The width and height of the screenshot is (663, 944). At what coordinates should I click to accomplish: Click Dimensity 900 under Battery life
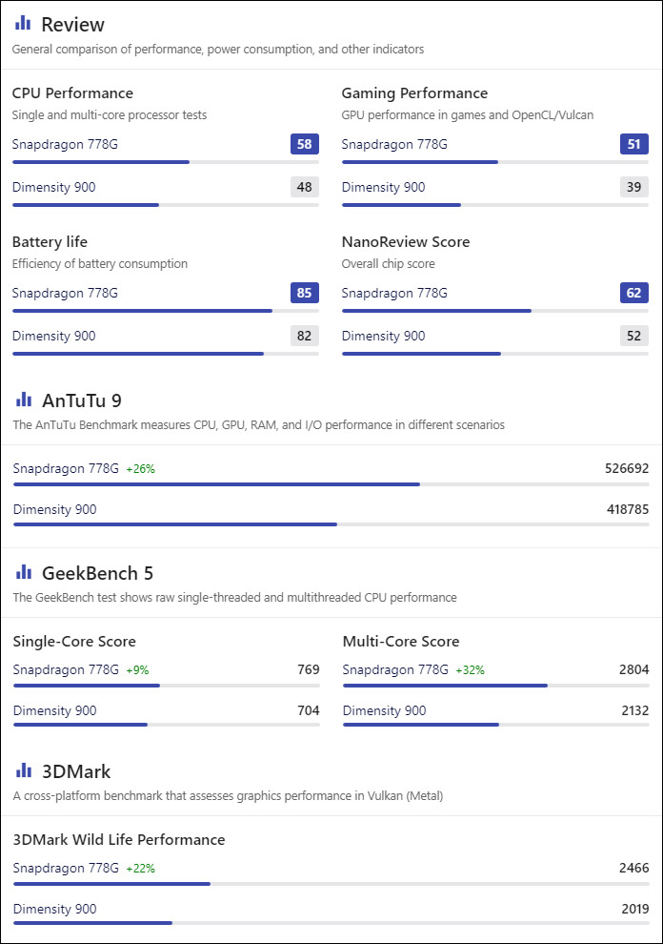click(53, 336)
